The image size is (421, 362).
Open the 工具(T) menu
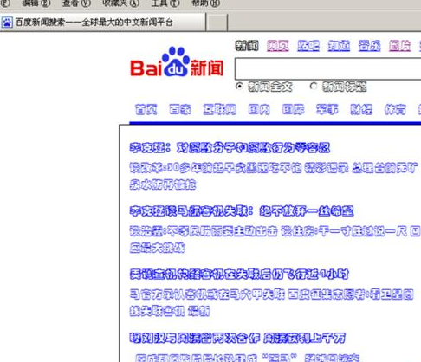(x=165, y=3)
